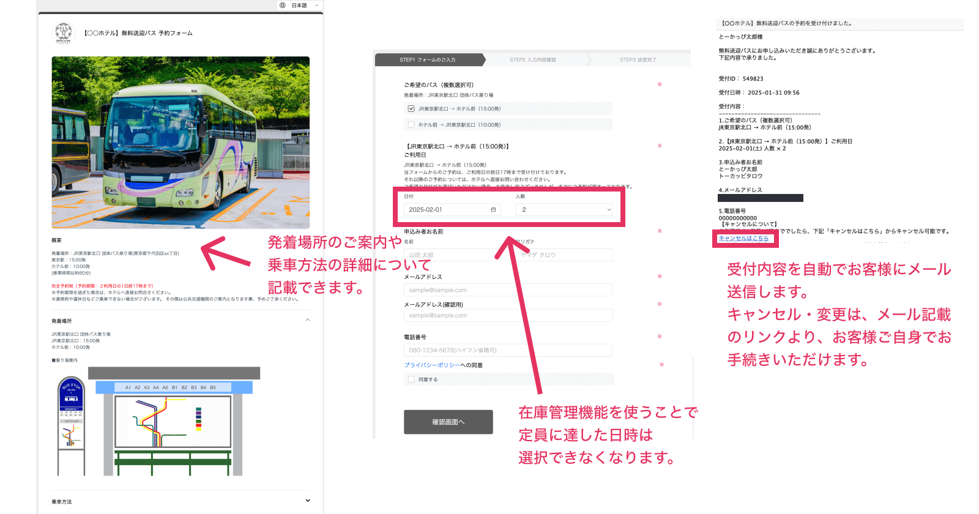Open the calendar icon in date field
The height and width of the screenshot is (514, 979).
[x=493, y=210]
